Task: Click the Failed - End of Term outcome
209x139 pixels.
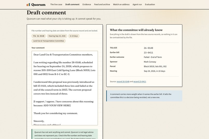Action: click(x=153, y=57)
